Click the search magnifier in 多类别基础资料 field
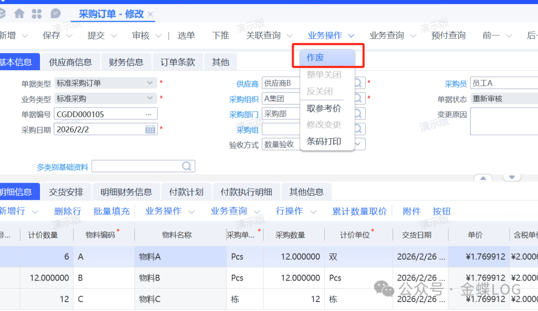This screenshot has width=538, height=311. click(x=187, y=166)
